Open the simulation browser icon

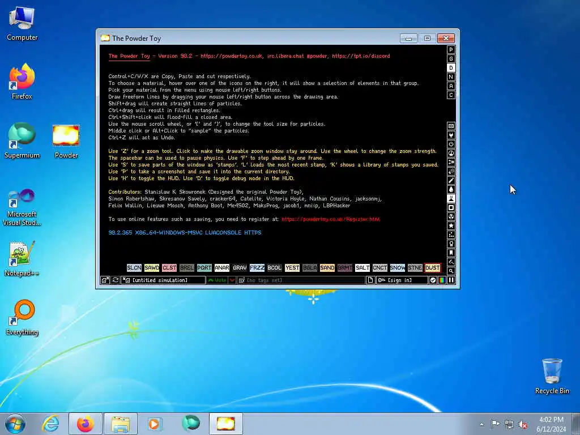[x=105, y=280]
